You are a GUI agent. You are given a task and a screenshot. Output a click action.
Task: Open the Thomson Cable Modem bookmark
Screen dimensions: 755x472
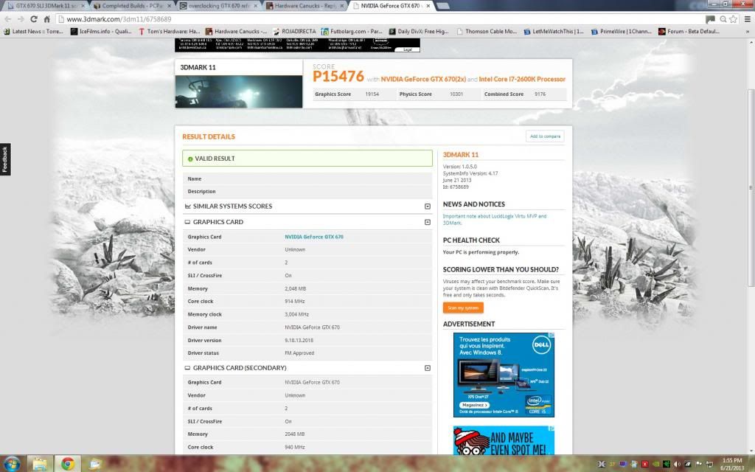(x=487, y=32)
